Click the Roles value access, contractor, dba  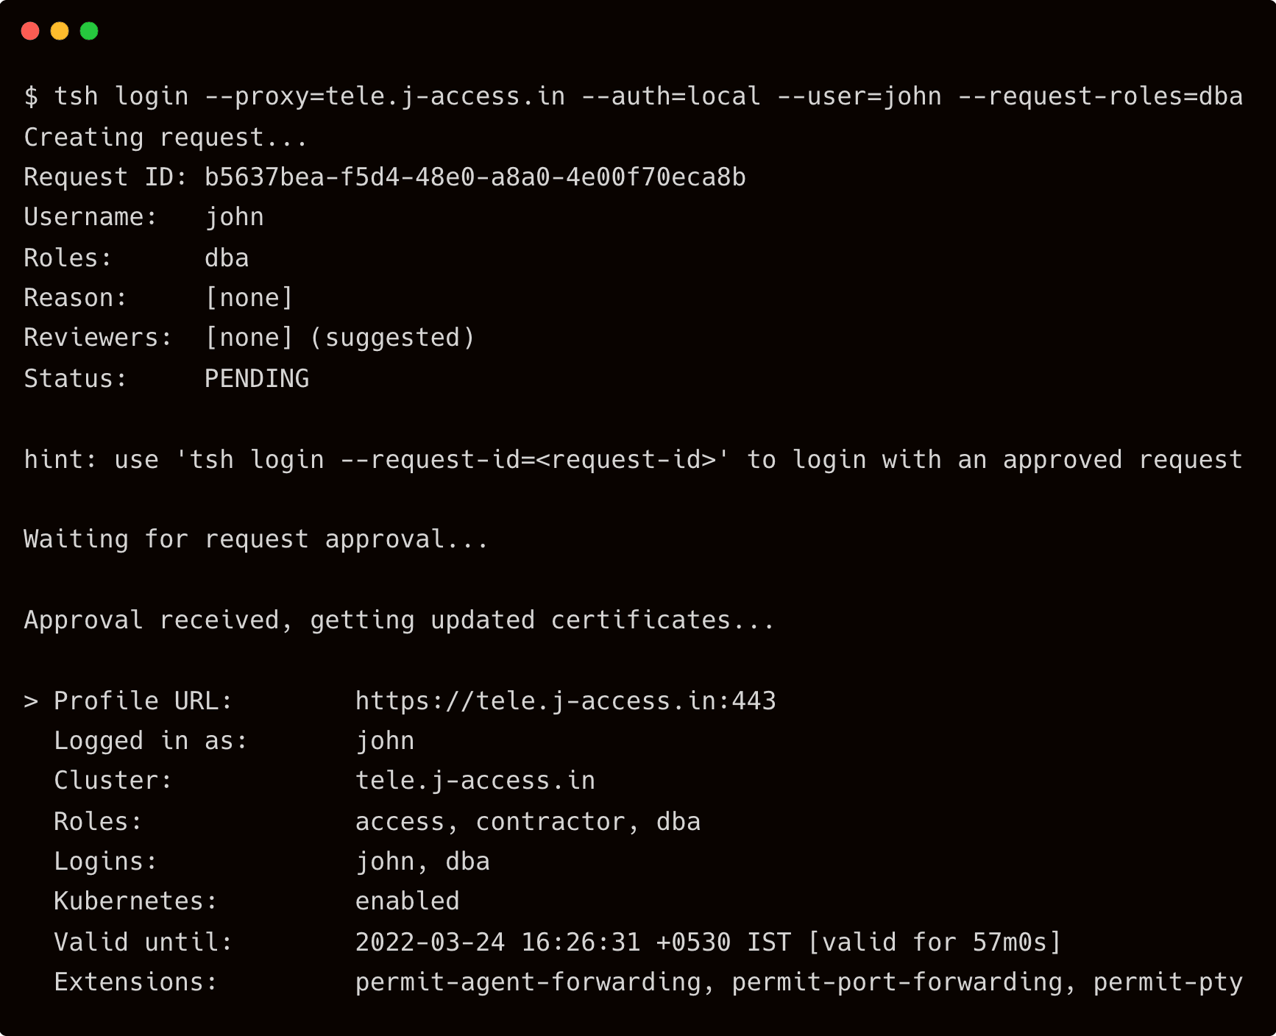point(528,821)
